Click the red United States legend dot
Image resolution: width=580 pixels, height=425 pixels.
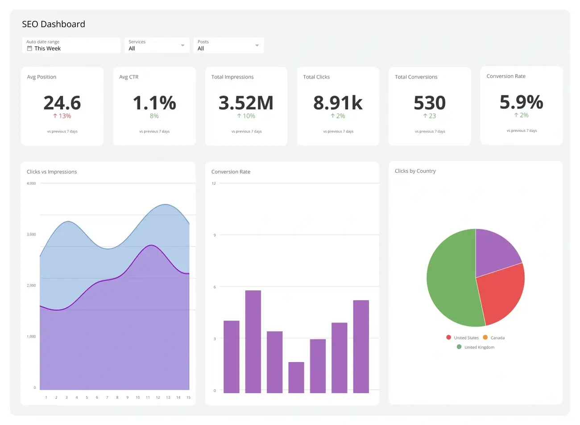click(448, 337)
